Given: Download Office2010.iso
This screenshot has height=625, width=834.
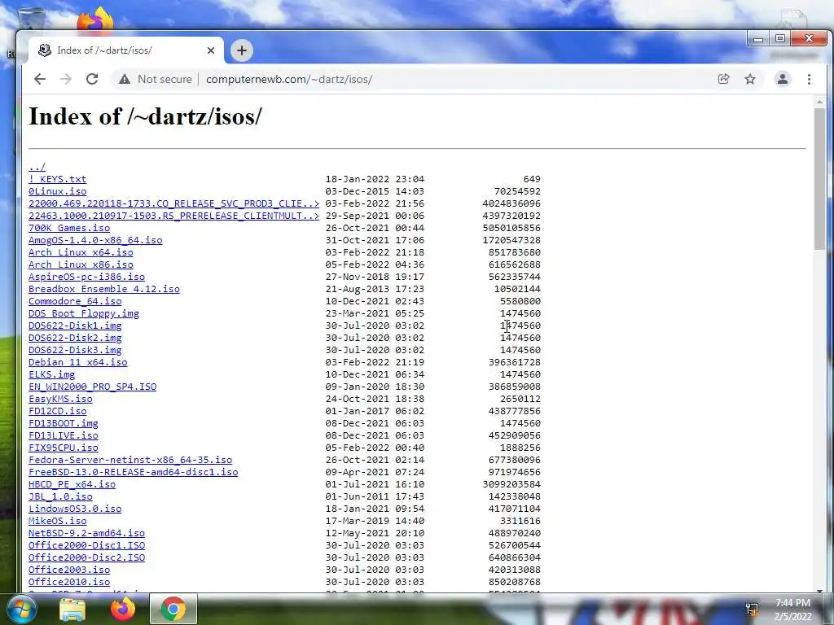Looking at the screenshot, I should 69,583.
